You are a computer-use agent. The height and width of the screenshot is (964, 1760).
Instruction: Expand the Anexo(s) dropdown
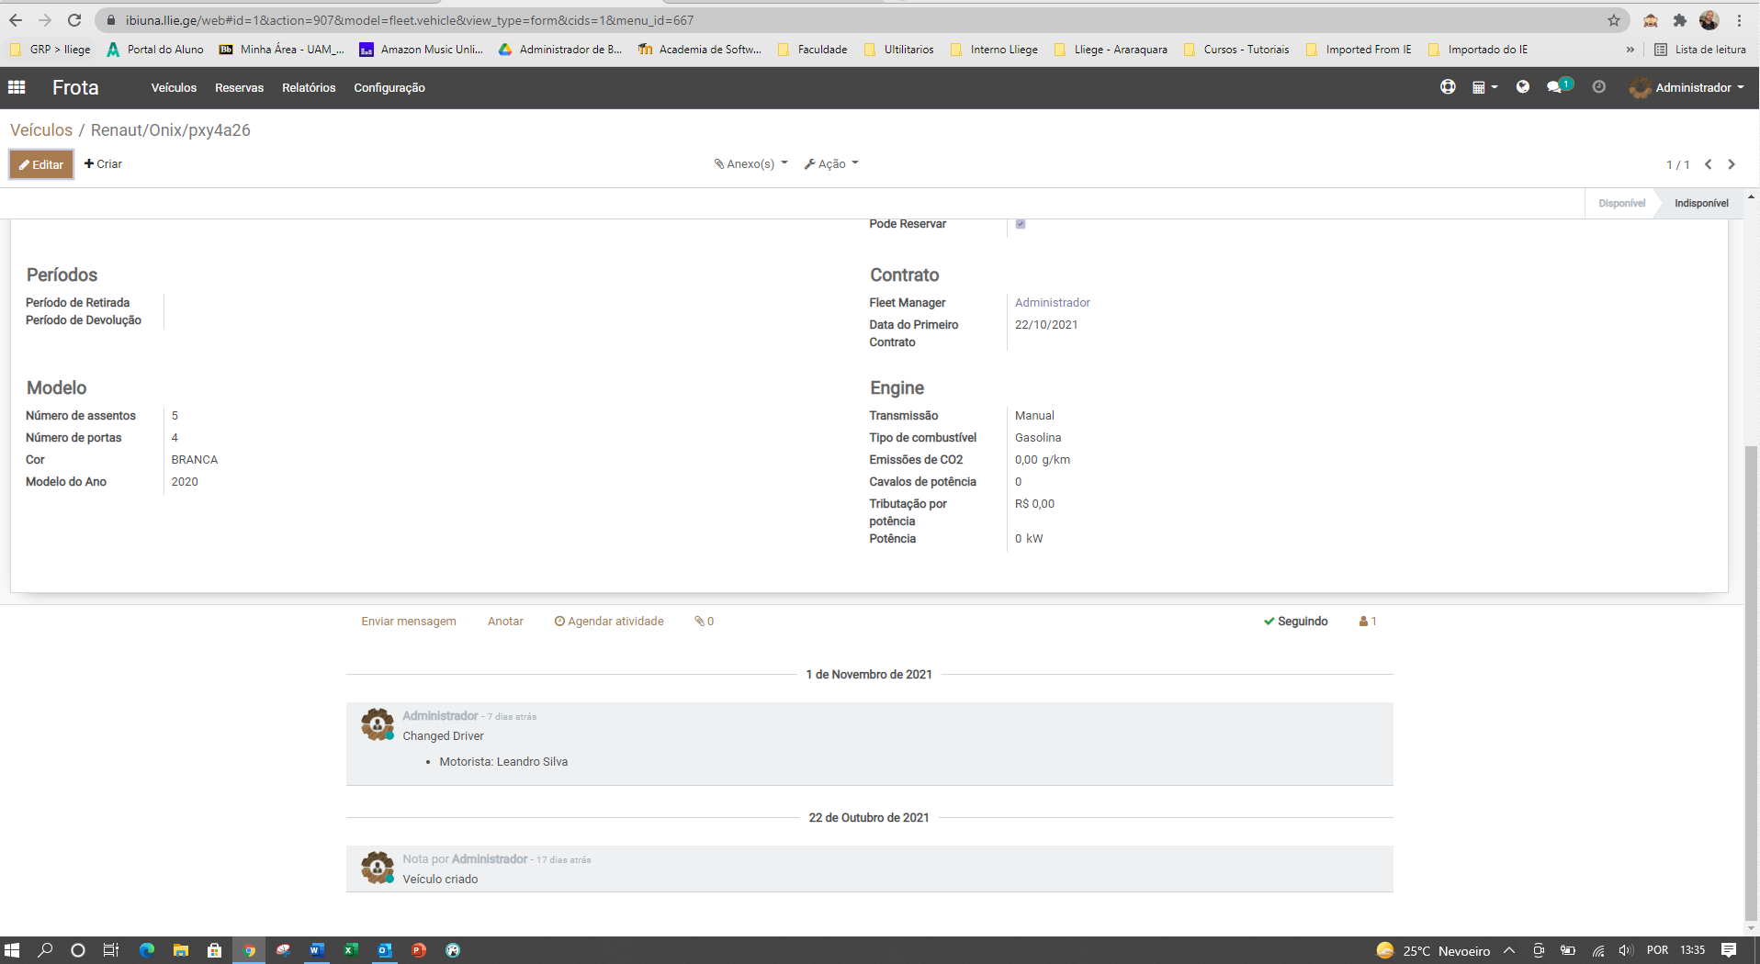click(750, 164)
